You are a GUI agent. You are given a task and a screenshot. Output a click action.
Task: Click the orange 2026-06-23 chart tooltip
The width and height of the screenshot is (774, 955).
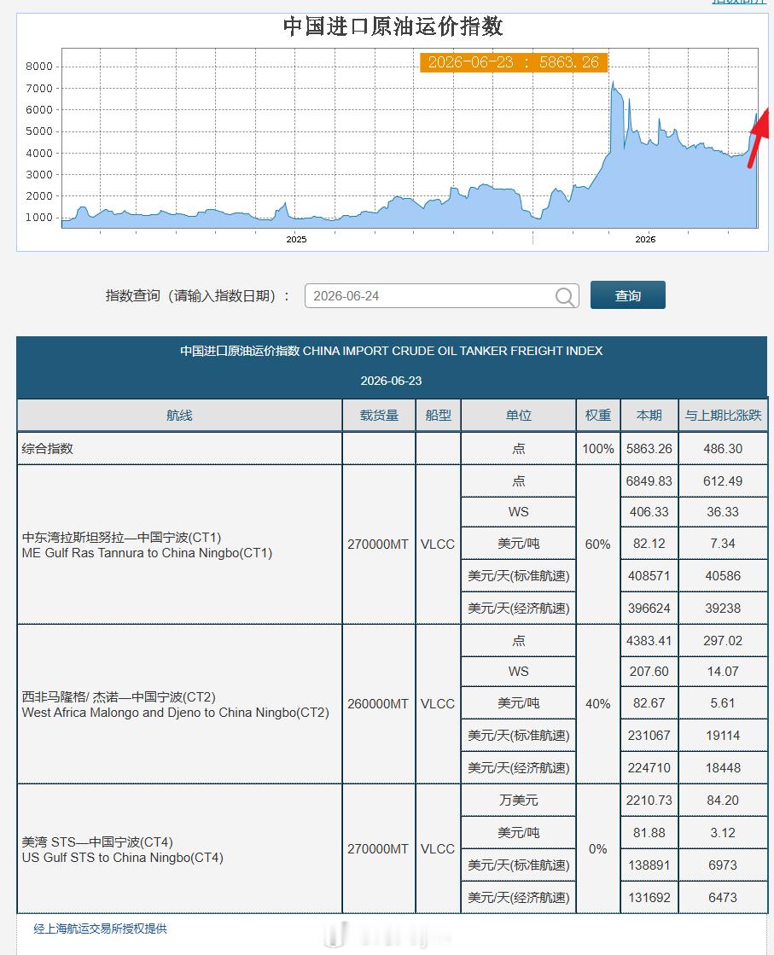514,62
